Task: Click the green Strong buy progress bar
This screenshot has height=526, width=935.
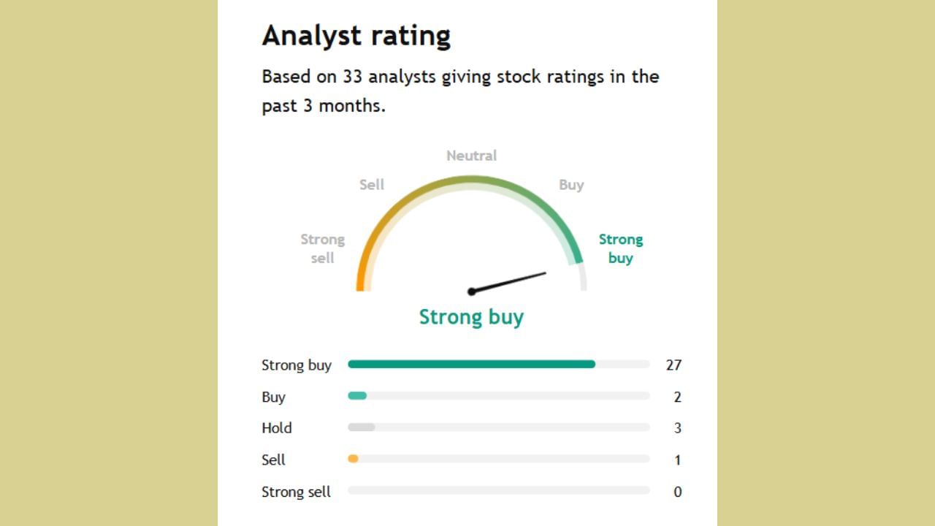Action: (x=471, y=365)
